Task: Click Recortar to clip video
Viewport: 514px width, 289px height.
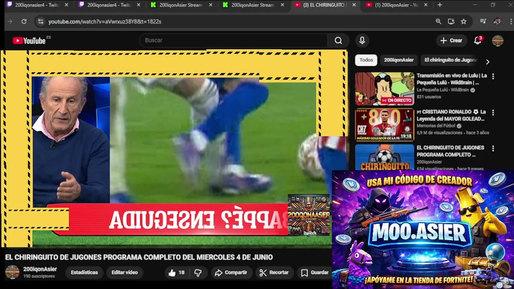Action: coord(274,273)
